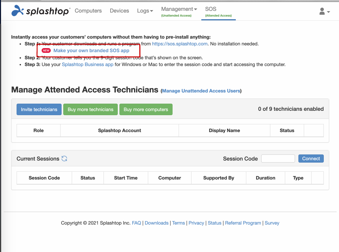Click the Display Name column header

tap(224, 130)
